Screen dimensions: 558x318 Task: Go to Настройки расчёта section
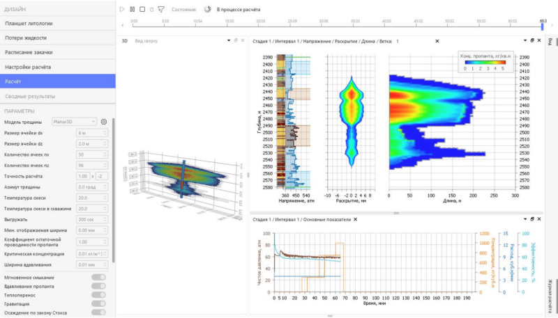pyautogui.click(x=57, y=67)
